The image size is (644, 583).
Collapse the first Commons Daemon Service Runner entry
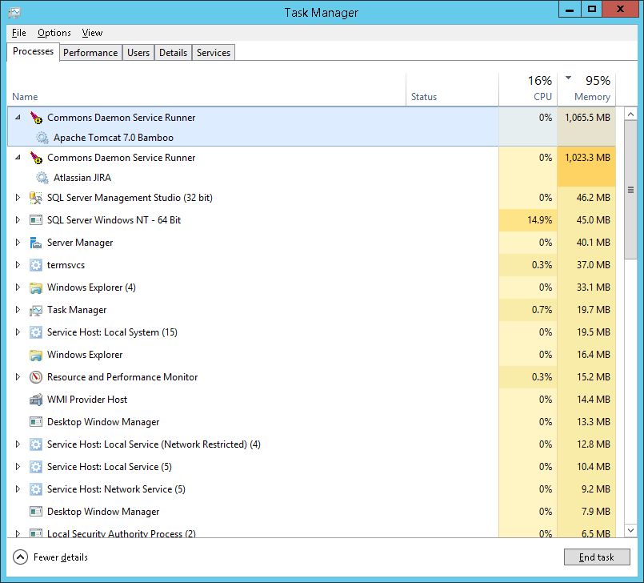(x=18, y=117)
